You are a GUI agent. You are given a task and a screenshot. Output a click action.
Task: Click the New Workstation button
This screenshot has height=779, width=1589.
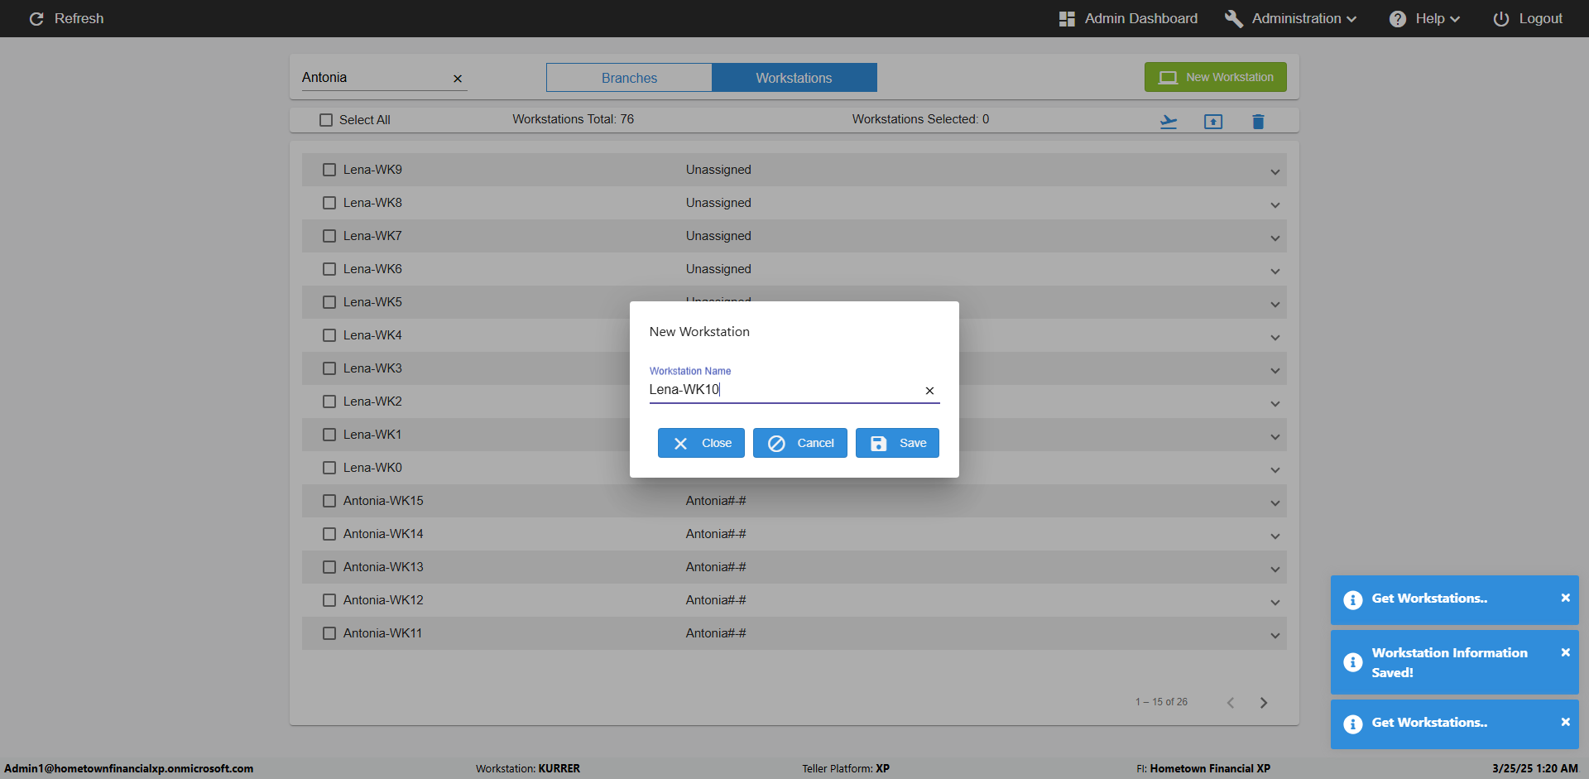coord(1215,77)
